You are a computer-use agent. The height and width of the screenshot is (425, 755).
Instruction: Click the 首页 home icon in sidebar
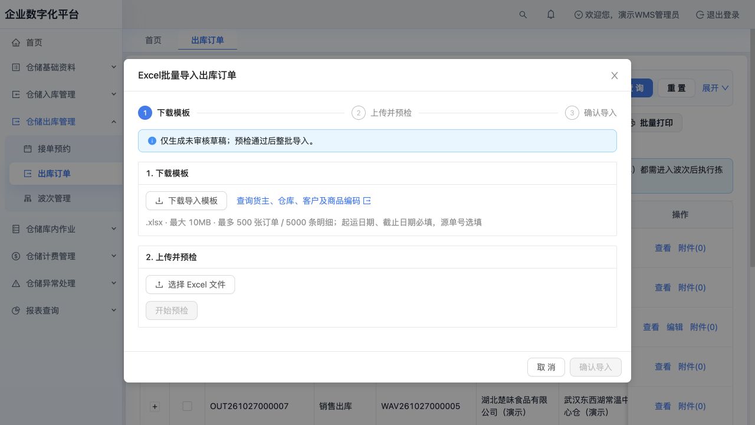coord(16,42)
